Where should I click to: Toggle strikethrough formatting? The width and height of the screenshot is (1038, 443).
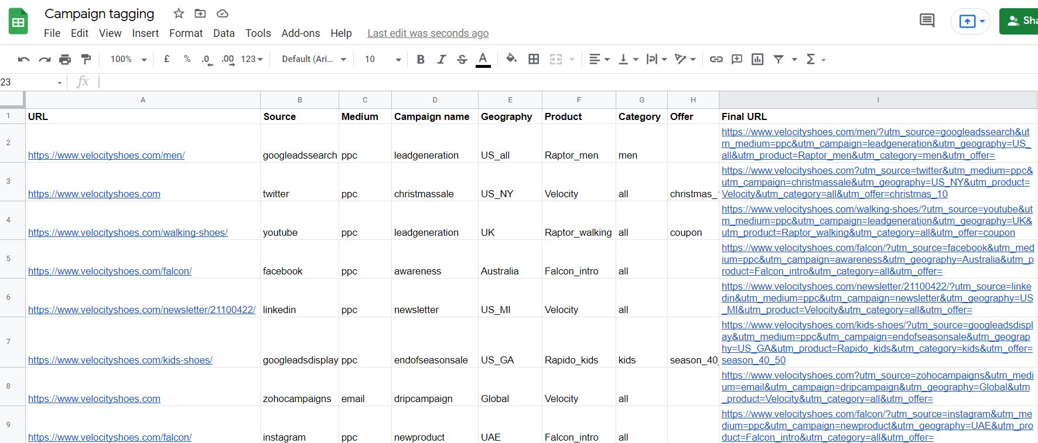[462, 59]
